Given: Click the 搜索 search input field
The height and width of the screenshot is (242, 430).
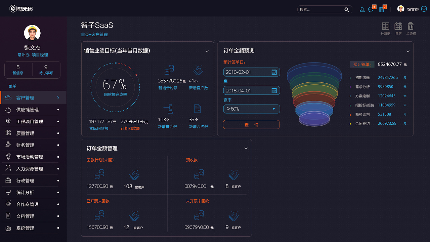Looking at the screenshot, I should coord(319,9).
